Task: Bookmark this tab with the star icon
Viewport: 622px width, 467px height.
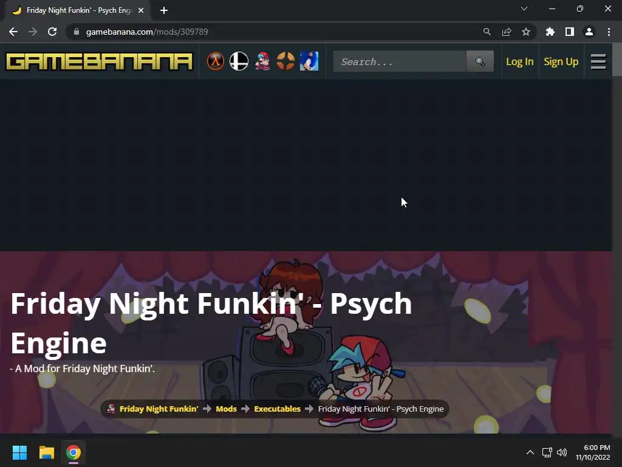Action: (526, 32)
